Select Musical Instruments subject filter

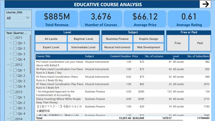117,47
